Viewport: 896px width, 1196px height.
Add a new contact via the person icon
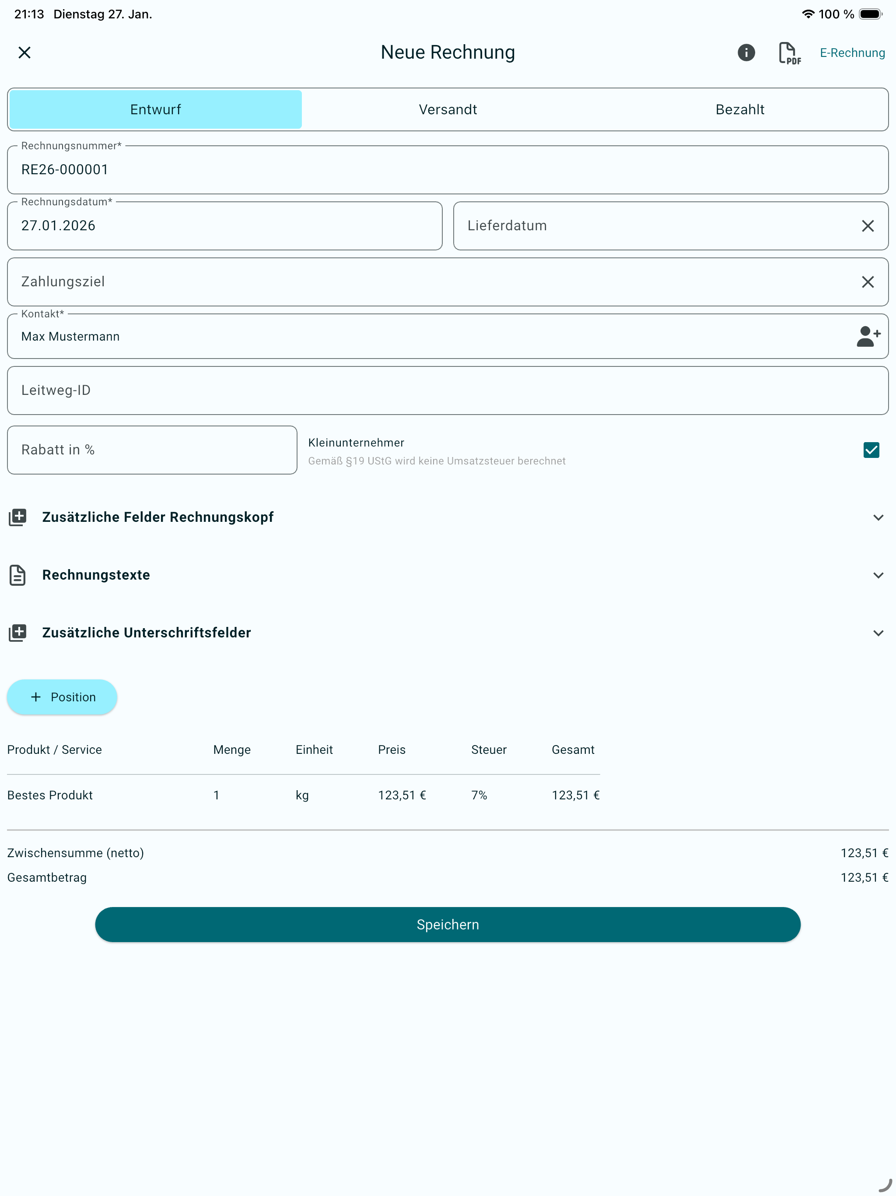[x=868, y=336]
